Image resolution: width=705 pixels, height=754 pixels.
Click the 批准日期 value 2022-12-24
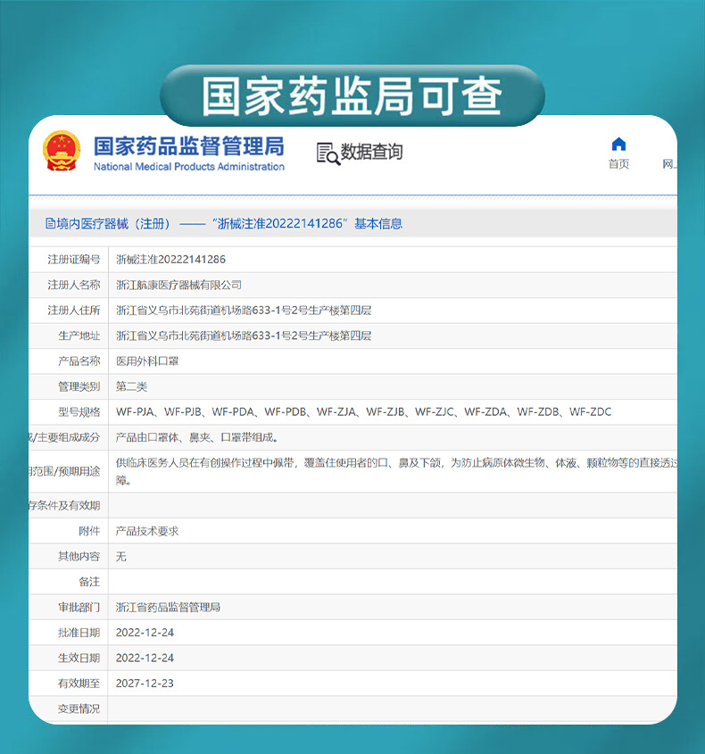(x=145, y=633)
